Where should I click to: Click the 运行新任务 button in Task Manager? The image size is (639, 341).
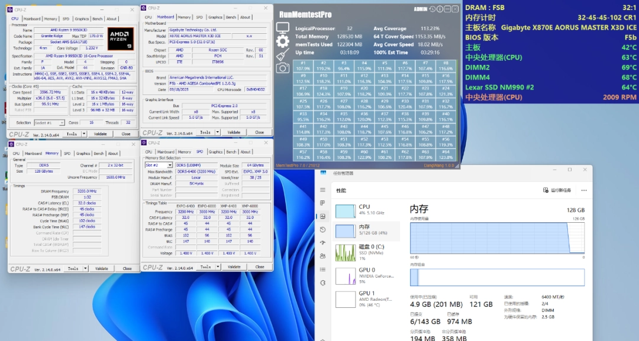(x=556, y=190)
